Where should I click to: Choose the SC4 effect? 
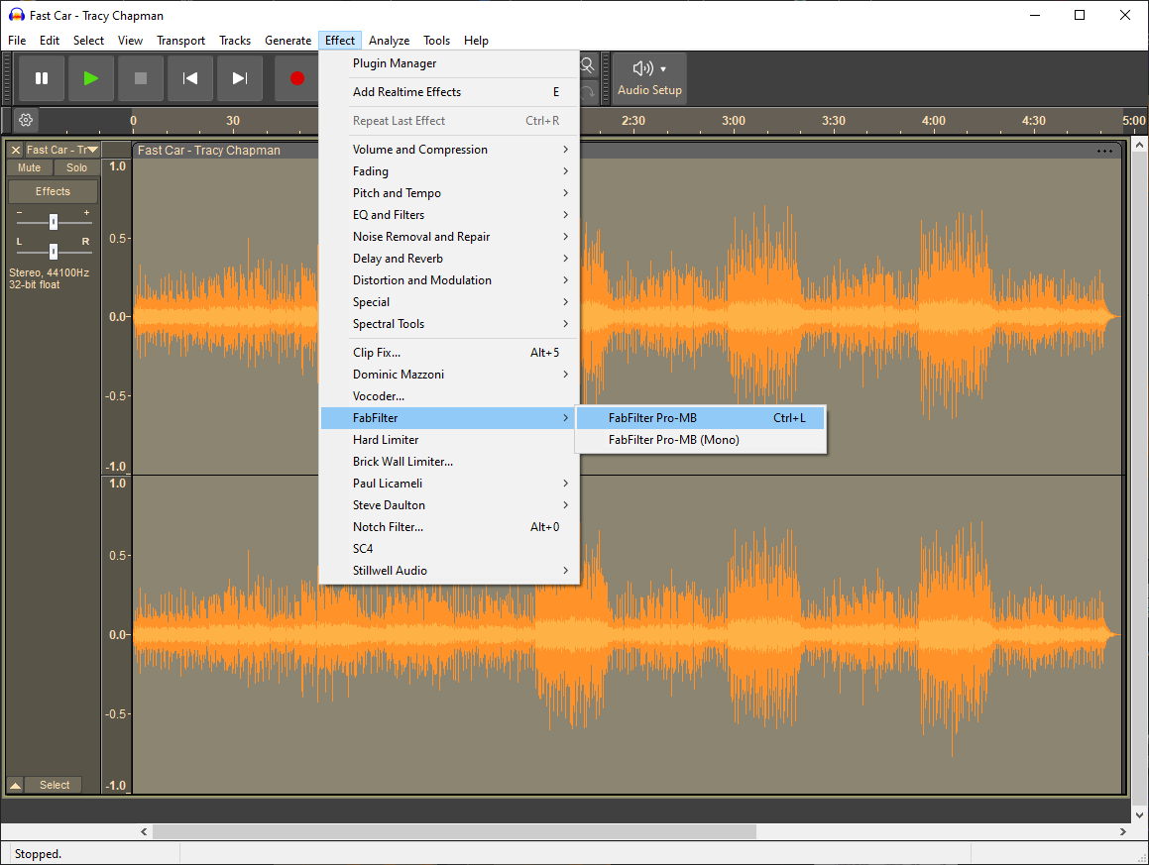pyautogui.click(x=450, y=549)
